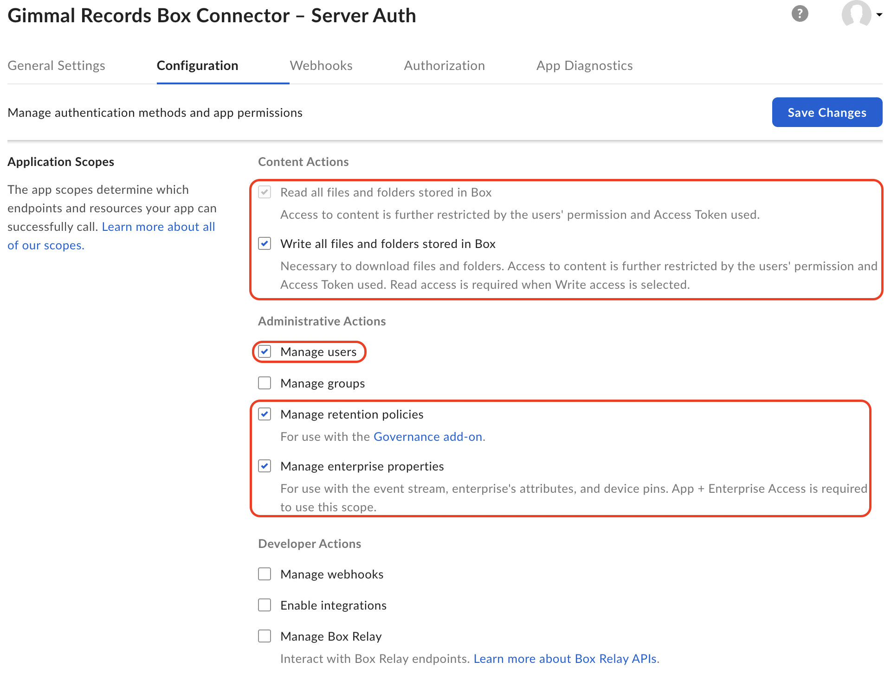Open the Governance add-on link
Screen dimensions: 891x674
[428, 437]
